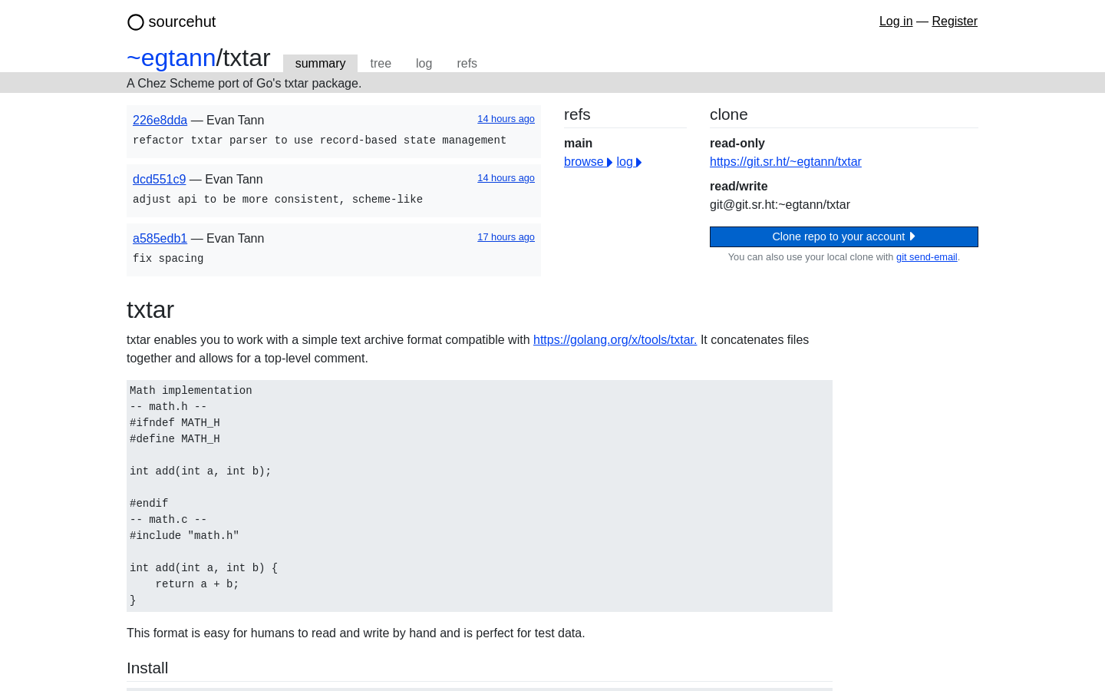Open the main branch log link
This screenshot has width=1105, height=691.
pos(628,162)
